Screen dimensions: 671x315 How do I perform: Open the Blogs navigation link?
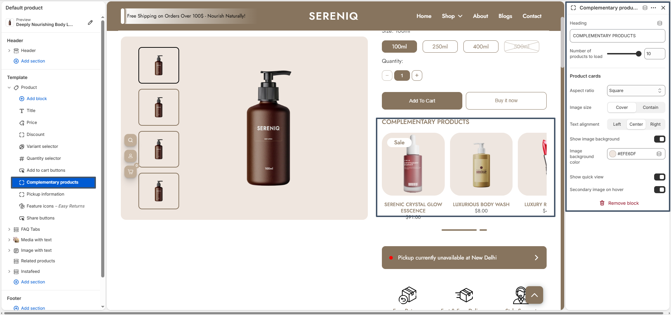pos(505,16)
